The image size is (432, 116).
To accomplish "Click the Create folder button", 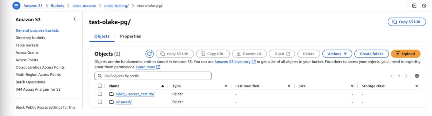I will point(371,54).
